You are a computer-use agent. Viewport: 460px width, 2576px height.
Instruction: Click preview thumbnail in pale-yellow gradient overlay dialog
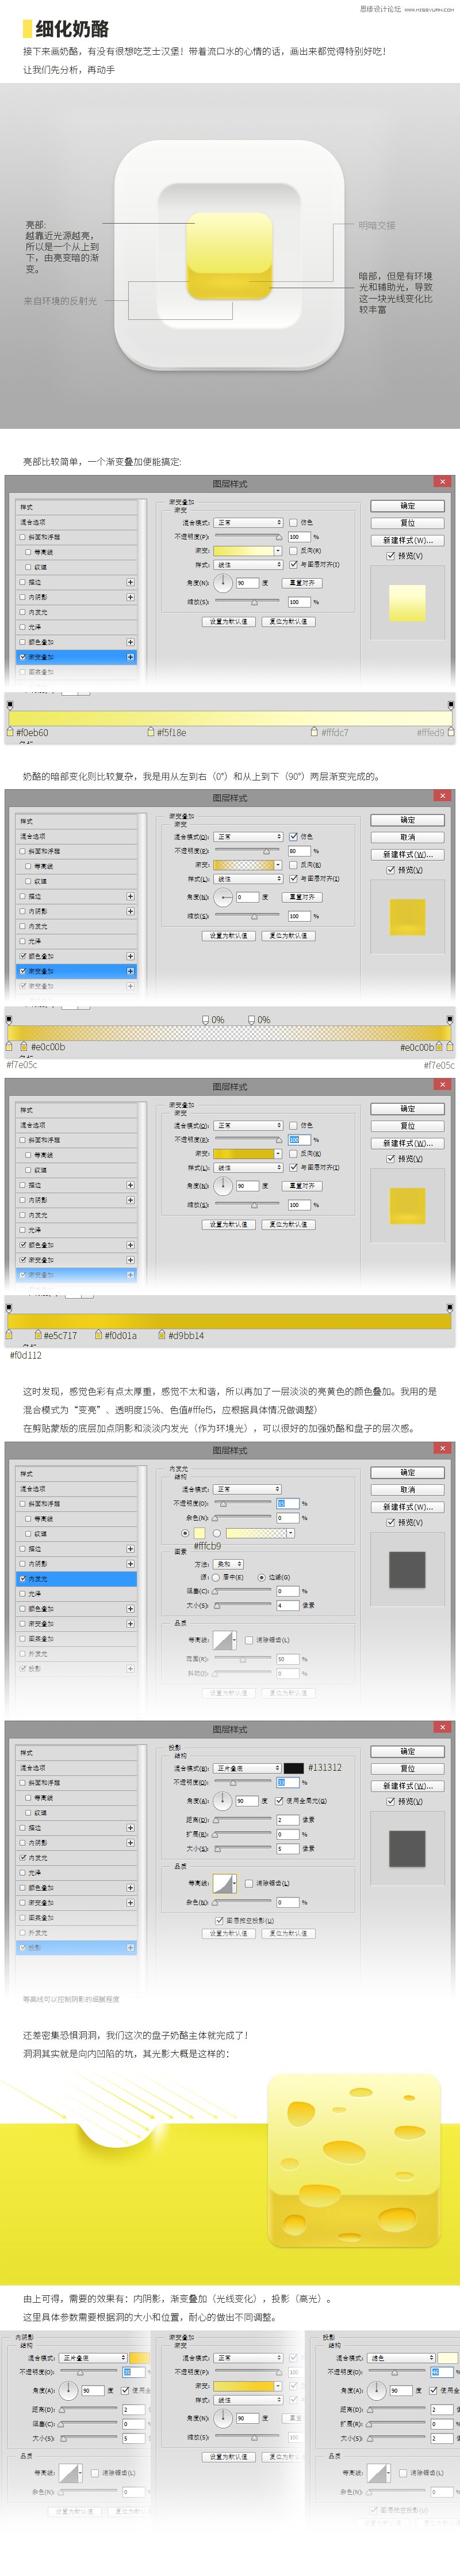tap(407, 603)
